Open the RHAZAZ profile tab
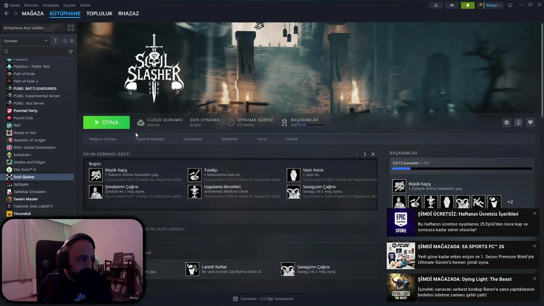Image resolution: width=544 pixels, height=306 pixels. pos(128,14)
